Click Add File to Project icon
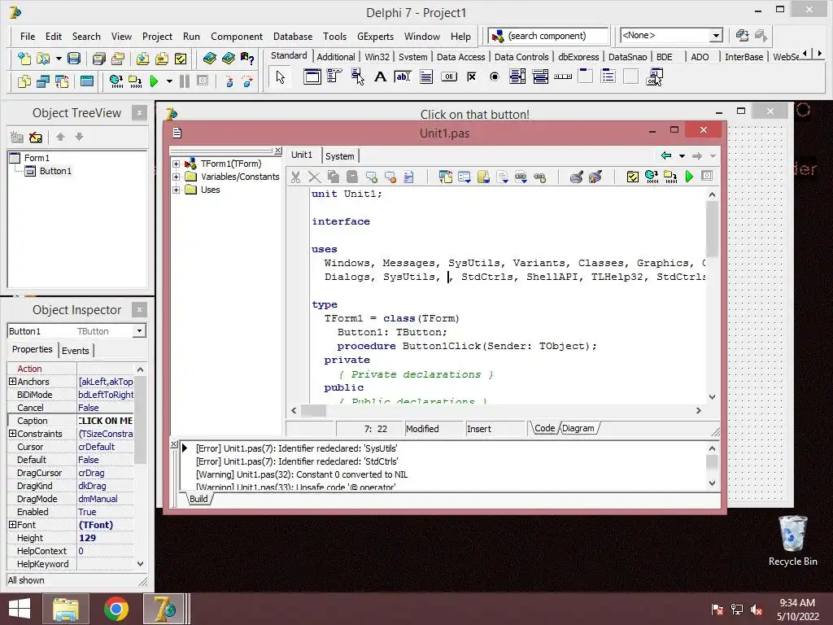This screenshot has height=625, width=833. (142, 59)
